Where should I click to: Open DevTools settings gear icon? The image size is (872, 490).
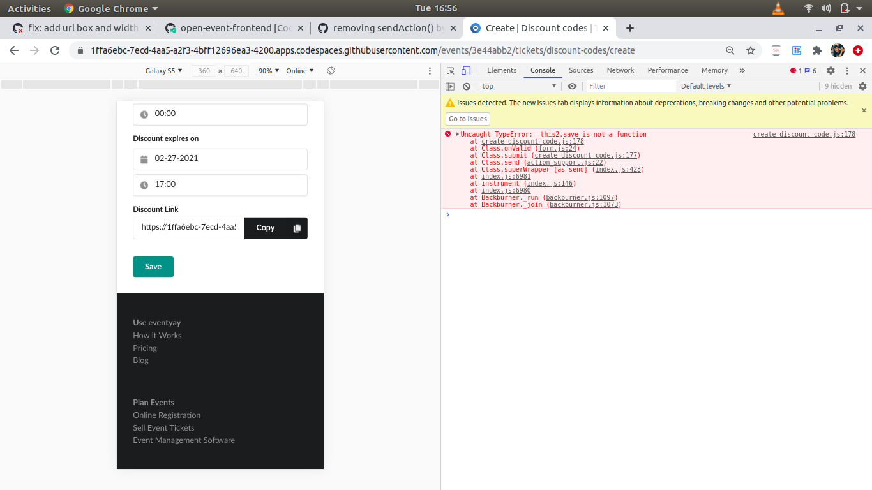point(830,70)
